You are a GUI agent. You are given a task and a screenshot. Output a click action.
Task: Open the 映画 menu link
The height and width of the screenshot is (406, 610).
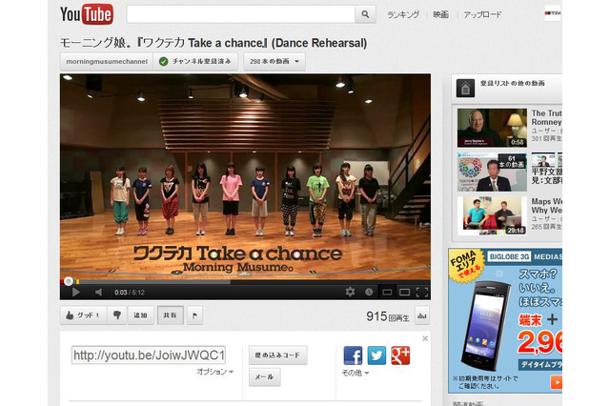pyautogui.click(x=440, y=15)
